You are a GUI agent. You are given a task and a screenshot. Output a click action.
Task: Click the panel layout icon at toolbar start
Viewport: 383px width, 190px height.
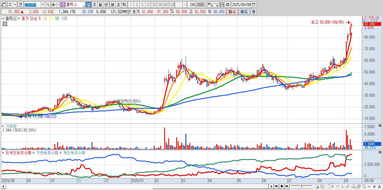coord(4,5)
